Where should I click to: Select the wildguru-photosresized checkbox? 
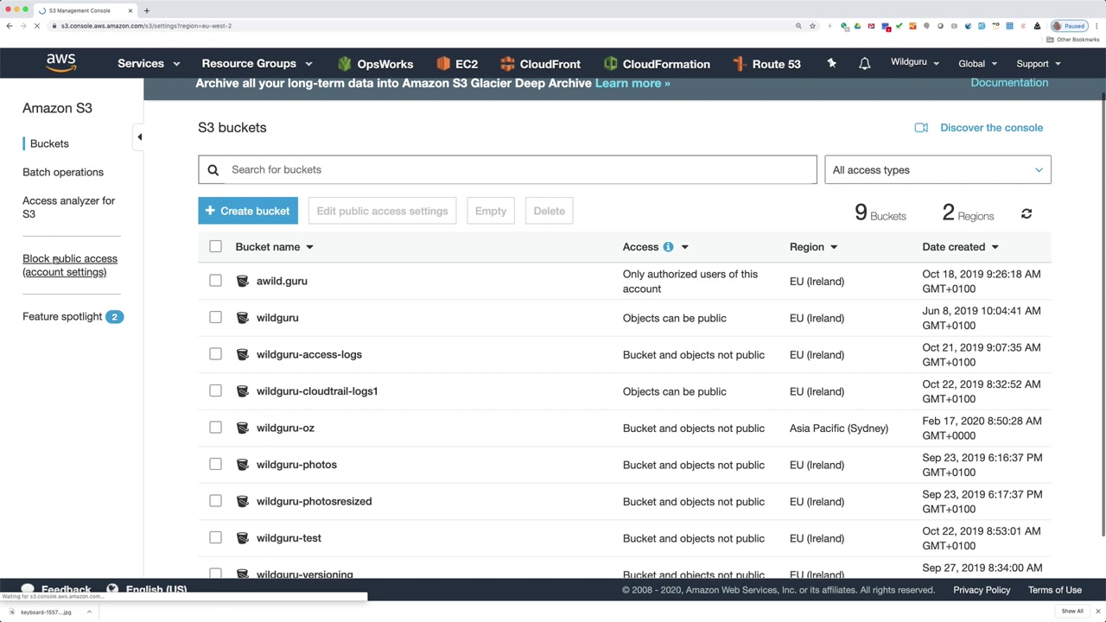point(215,501)
